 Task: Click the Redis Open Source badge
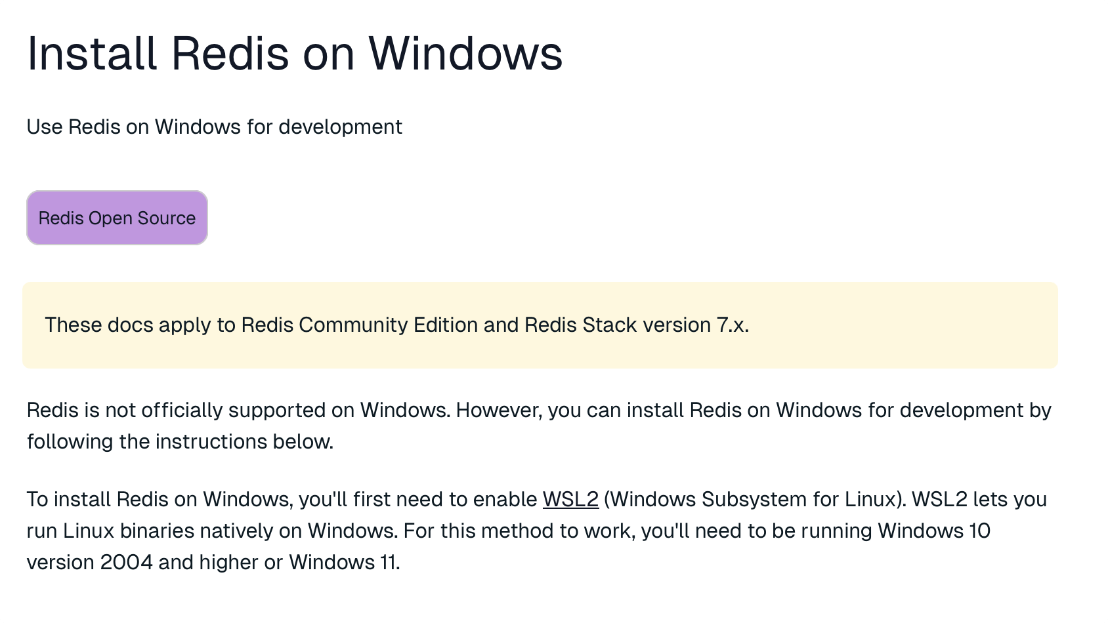(117, 218)
